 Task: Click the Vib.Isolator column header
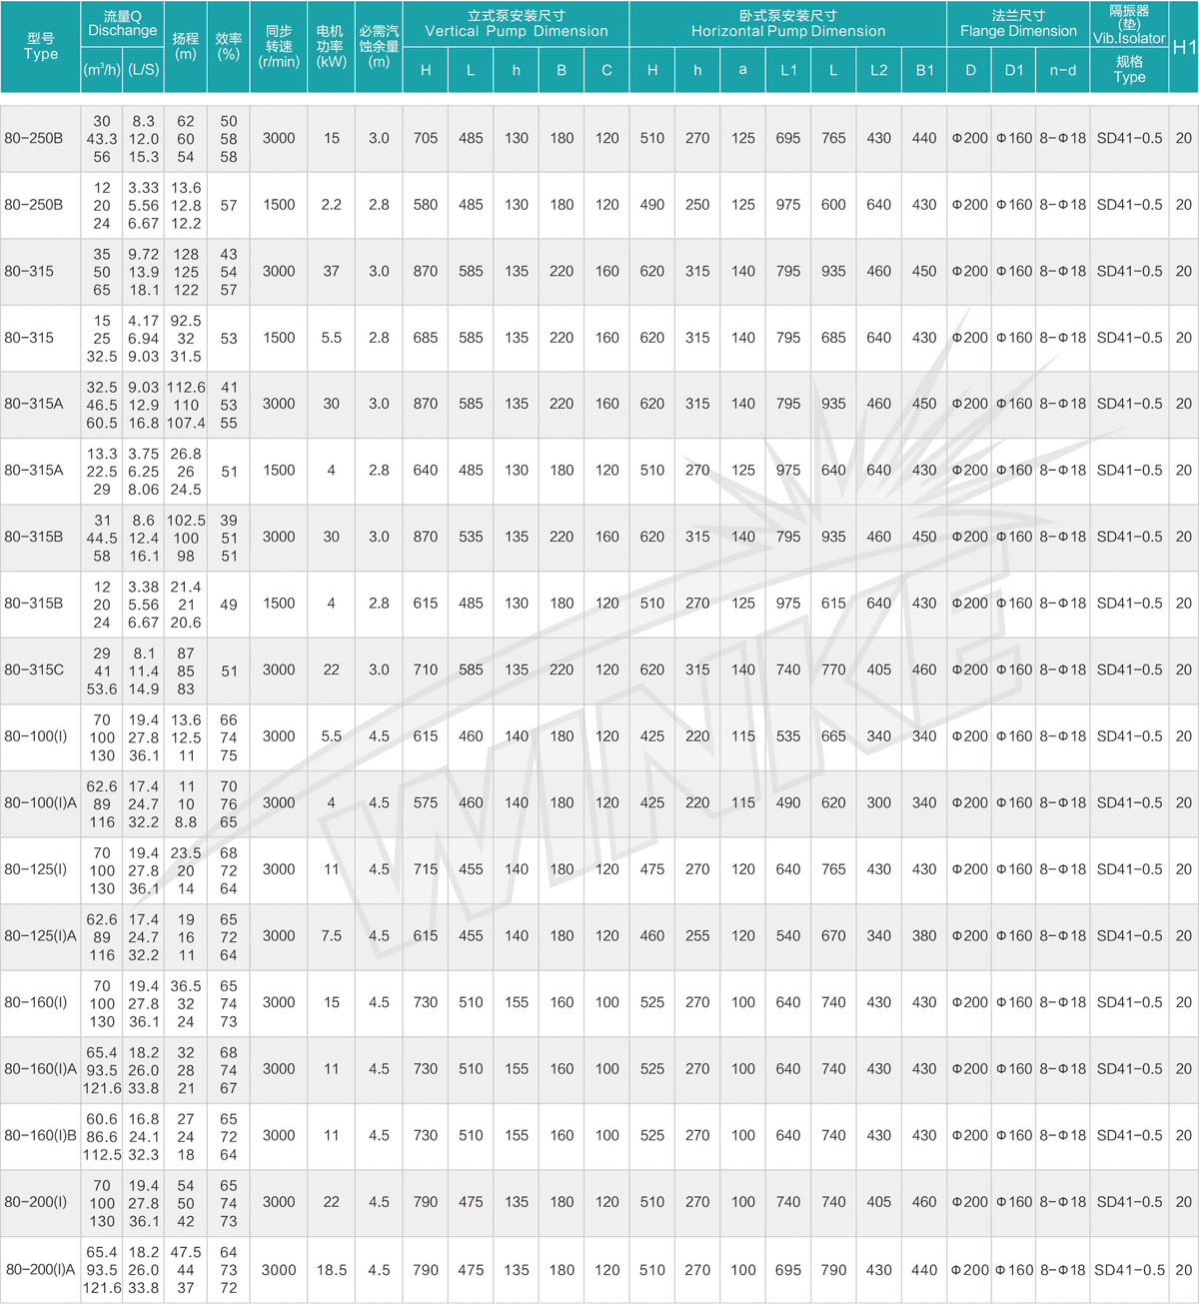point(1129,24)
